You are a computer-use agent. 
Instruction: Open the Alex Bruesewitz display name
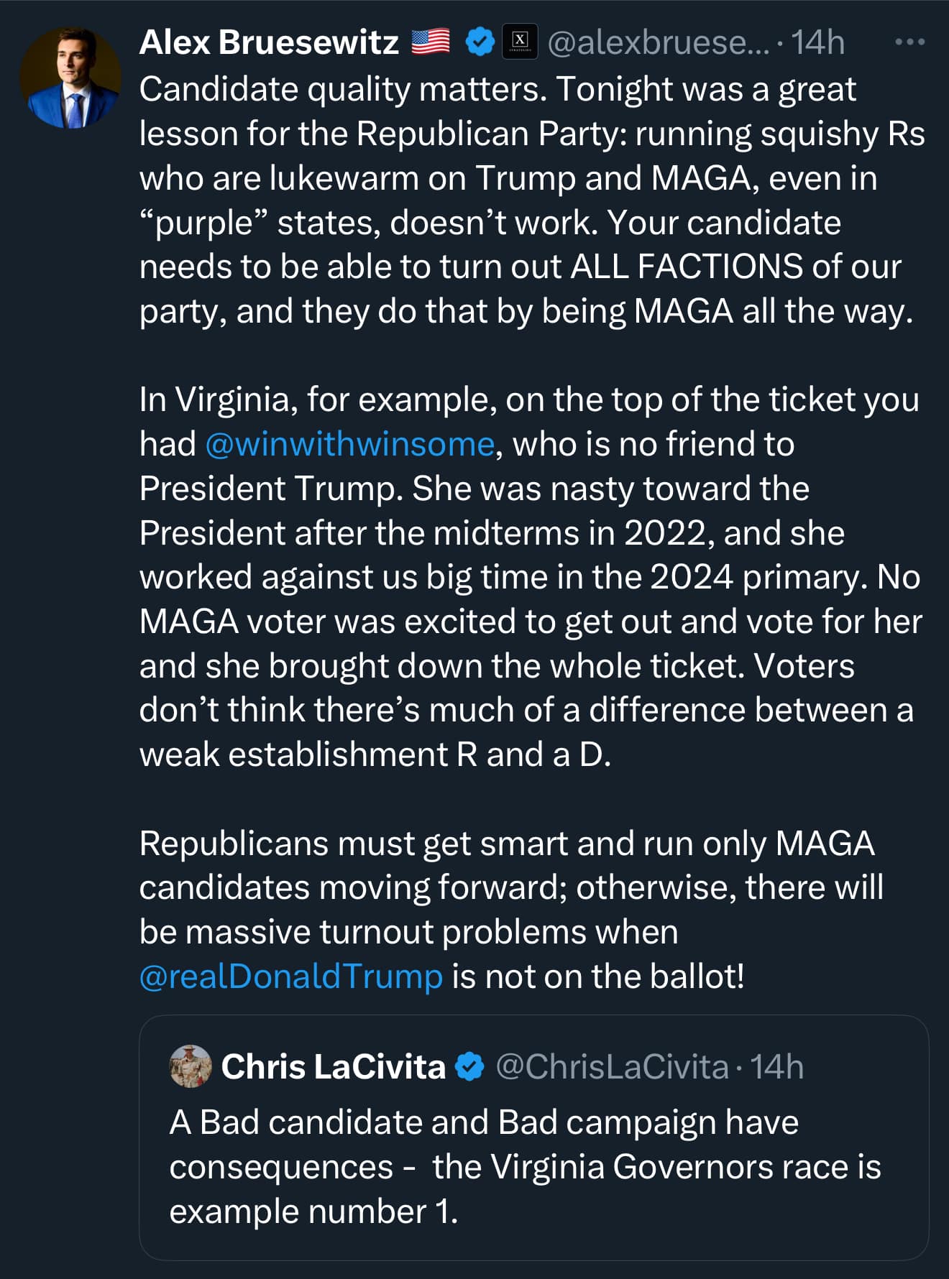(269, 42)
